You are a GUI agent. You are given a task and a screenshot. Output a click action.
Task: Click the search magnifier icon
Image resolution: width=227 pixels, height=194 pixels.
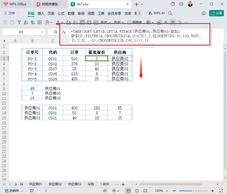coord(170,13)
